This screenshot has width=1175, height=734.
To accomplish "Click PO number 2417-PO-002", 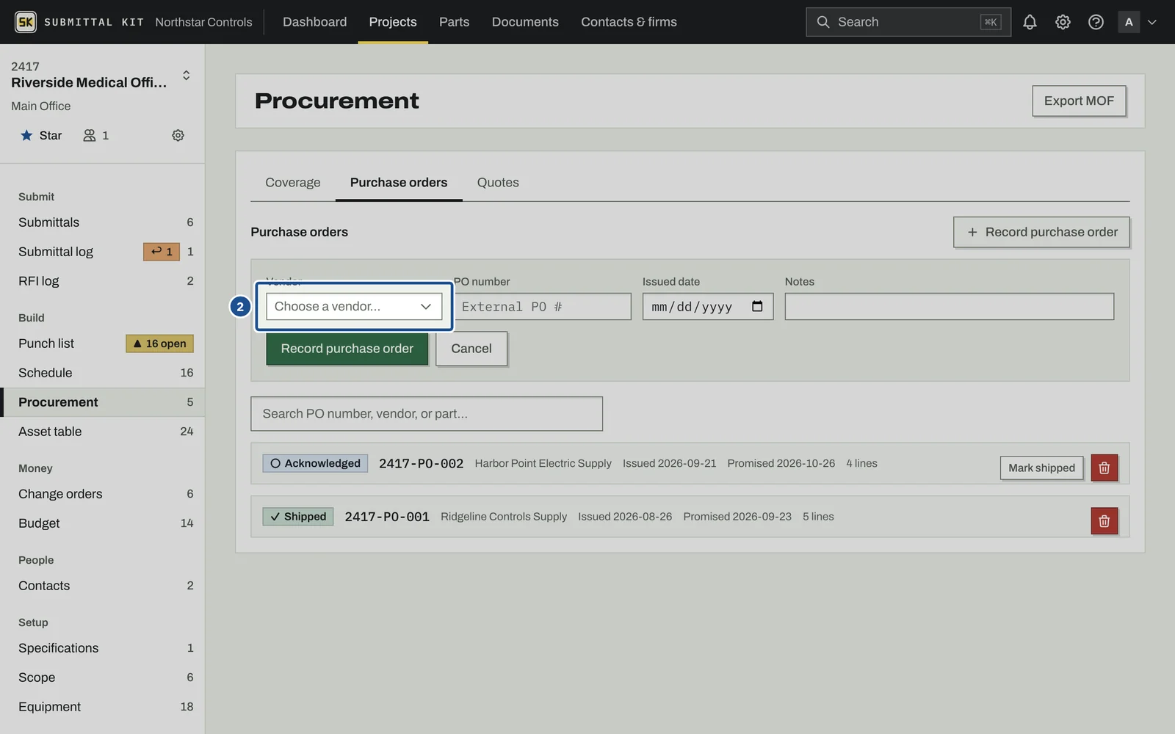I will point(421,464).
